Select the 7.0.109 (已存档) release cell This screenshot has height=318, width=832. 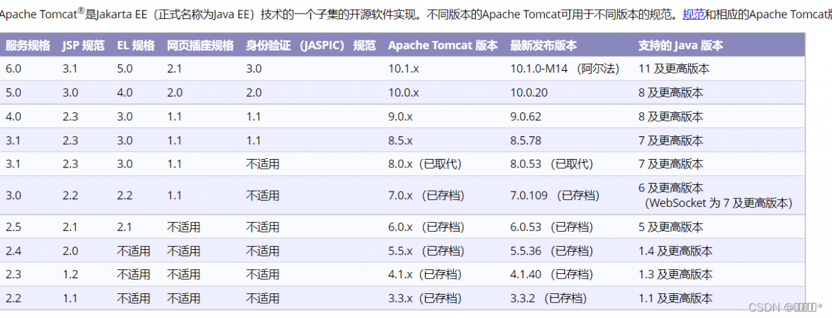(555, 195)
